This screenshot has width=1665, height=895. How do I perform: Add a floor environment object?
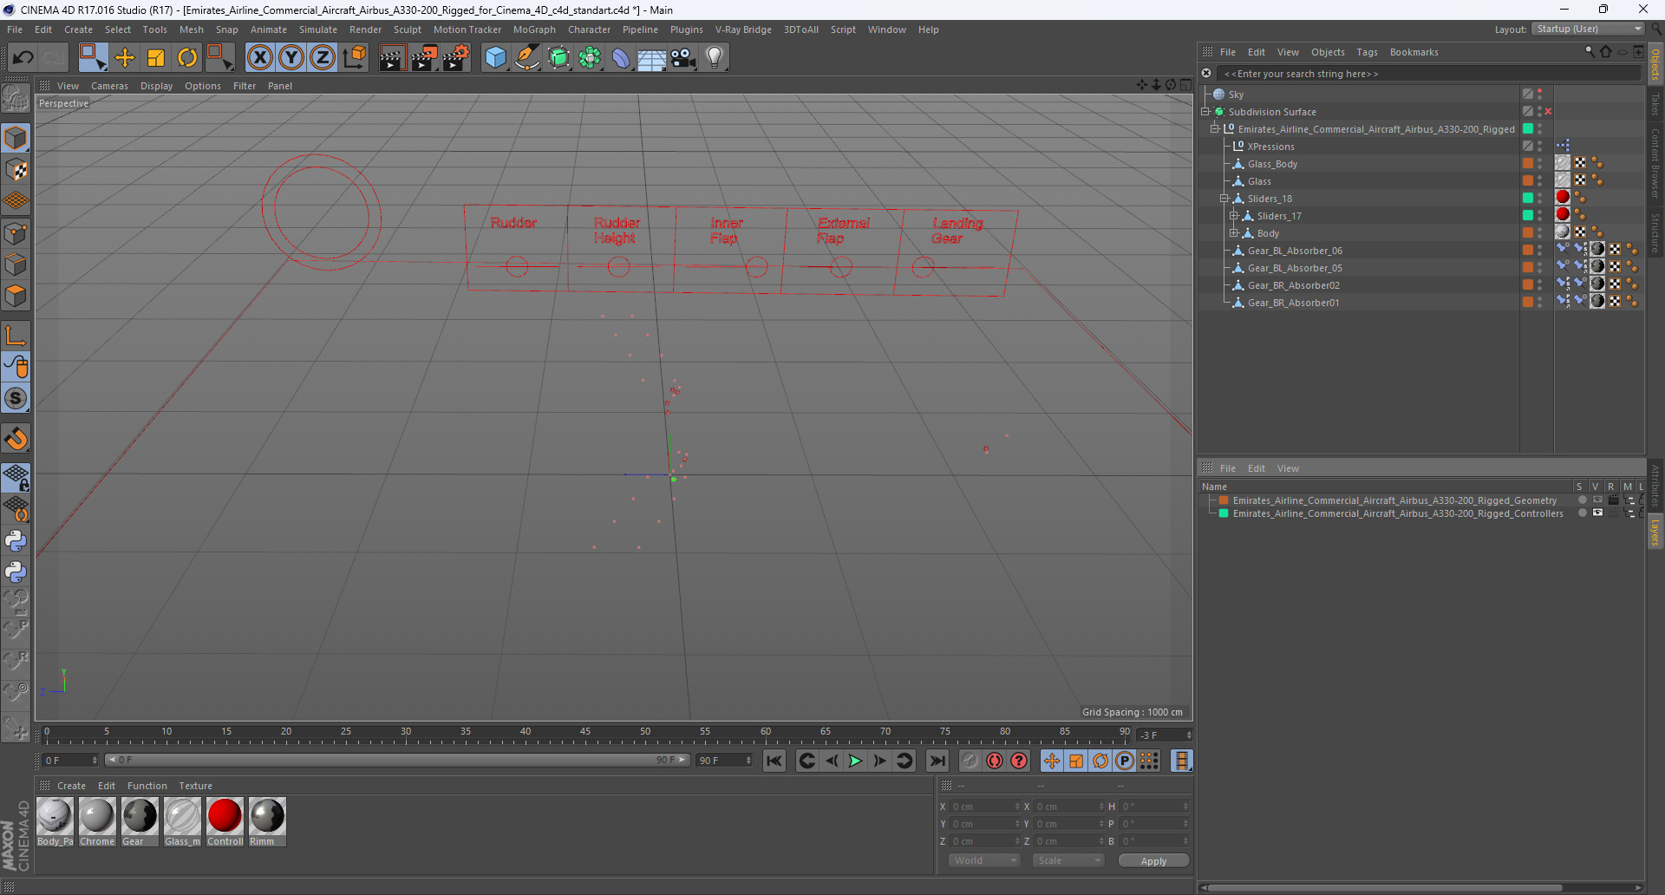tap(651, 58)
